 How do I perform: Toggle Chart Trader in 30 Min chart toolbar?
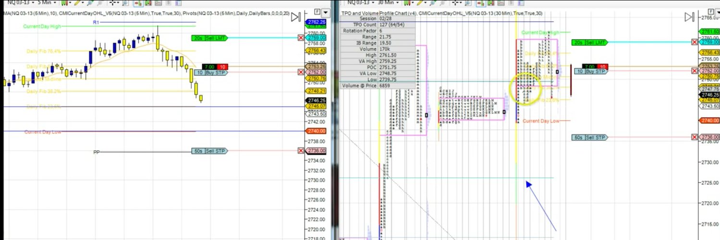(480, 3)
